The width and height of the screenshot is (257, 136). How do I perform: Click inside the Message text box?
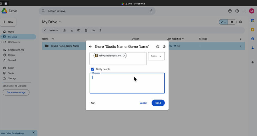[127, 83]
